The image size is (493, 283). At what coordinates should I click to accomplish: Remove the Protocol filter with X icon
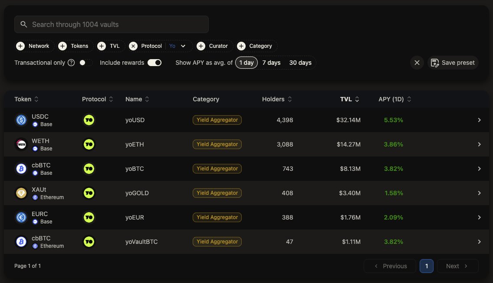(133, 46)
